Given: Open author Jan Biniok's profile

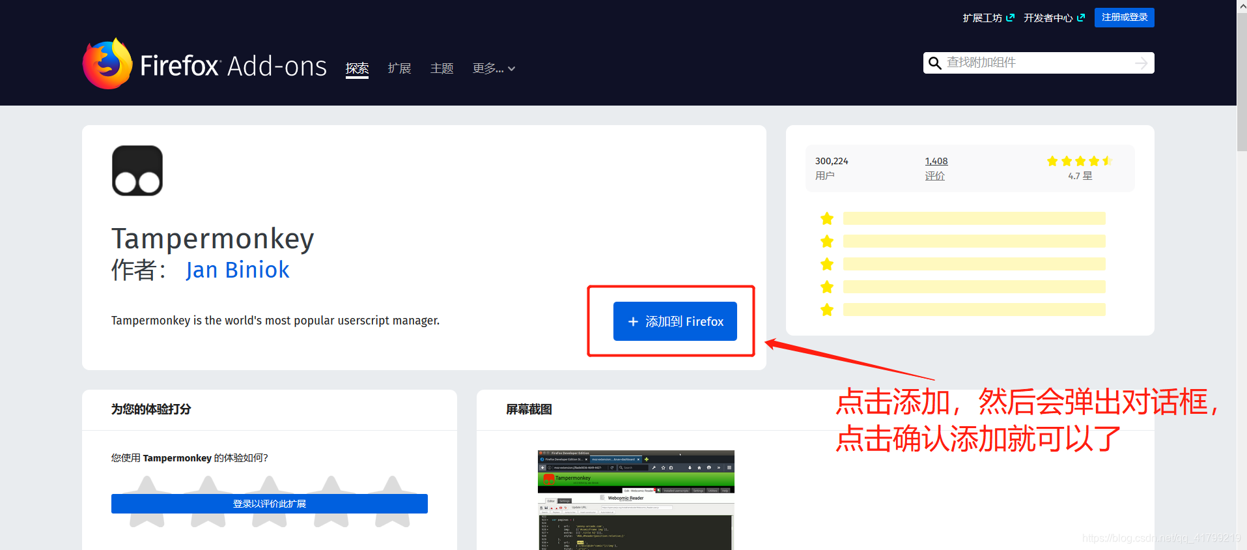Looking at the screenshot, I should tap(238, 270).
